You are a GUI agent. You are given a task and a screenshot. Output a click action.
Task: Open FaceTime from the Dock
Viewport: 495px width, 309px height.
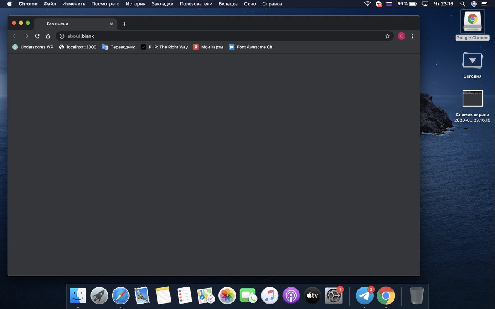tap(249, 296)
